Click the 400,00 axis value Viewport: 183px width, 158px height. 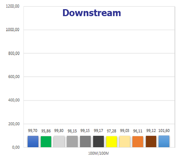[14, 100]
